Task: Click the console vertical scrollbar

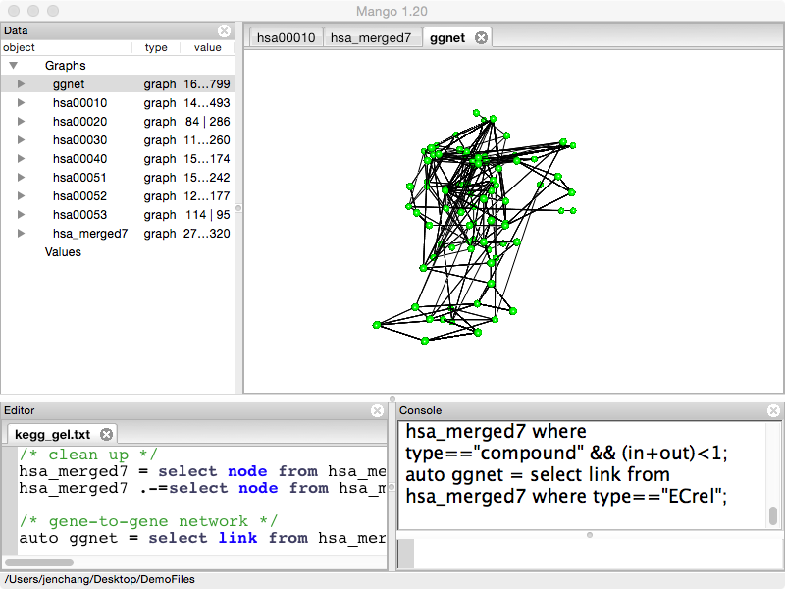Action: pos(773,514)
